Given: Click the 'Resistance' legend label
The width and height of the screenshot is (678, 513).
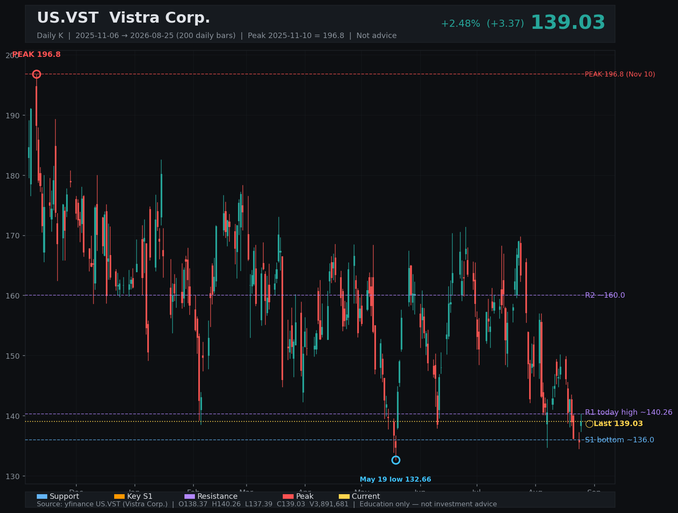Looking at the screenshot, I should [x=217, y=496].
